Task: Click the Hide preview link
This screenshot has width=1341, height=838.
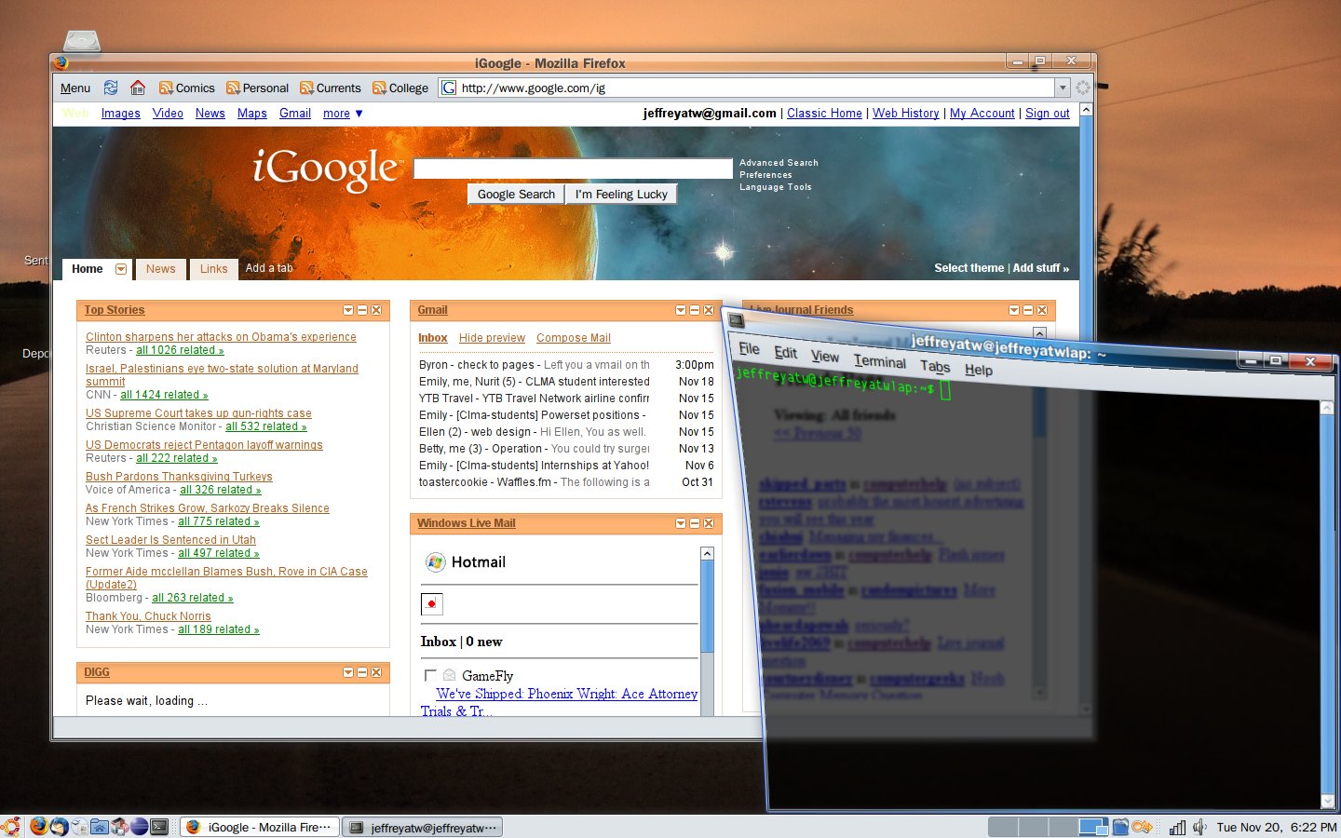Action: coord(492,338)
